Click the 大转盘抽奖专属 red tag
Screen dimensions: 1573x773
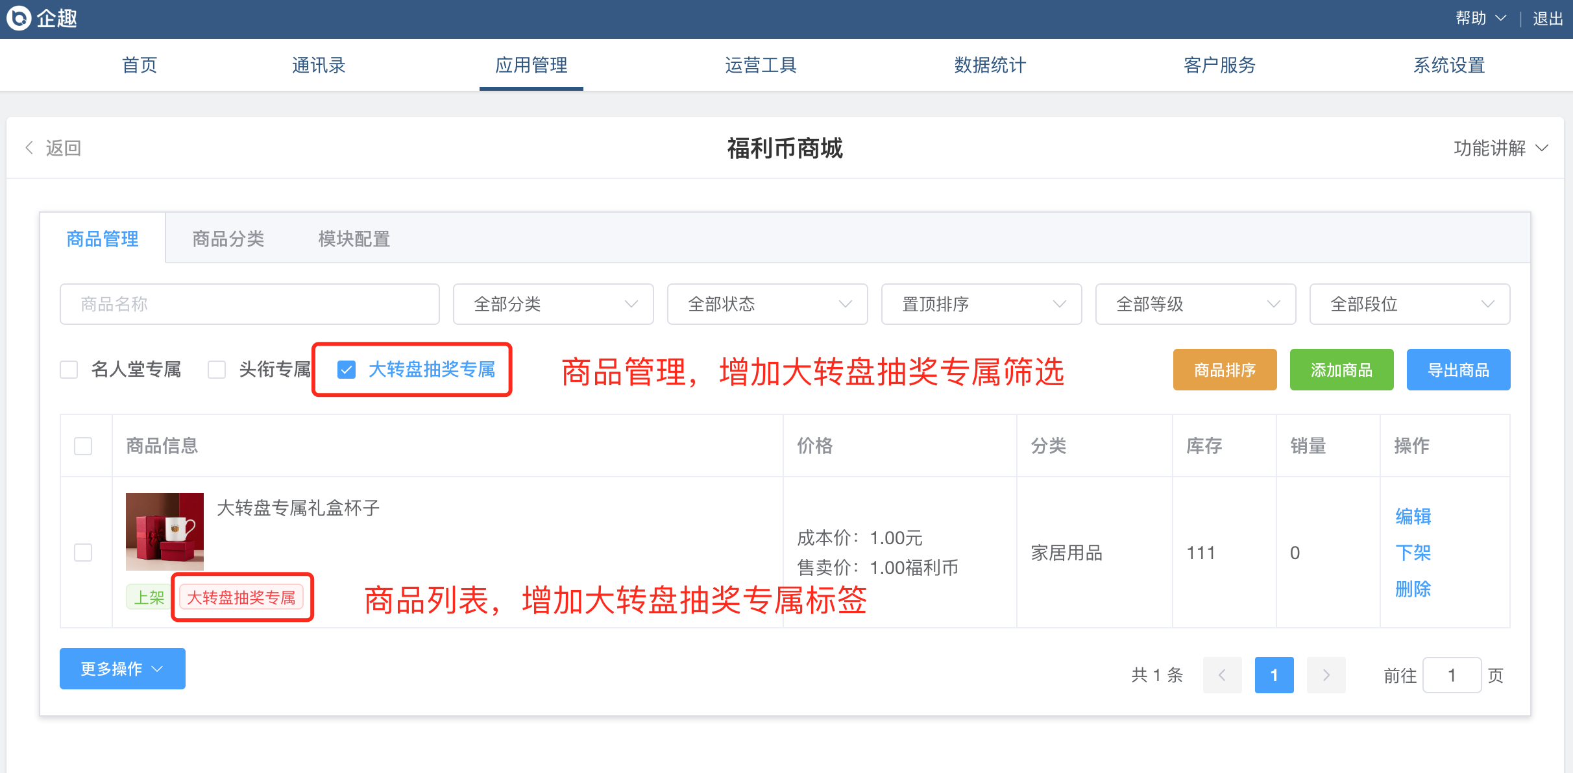(241, 597)
